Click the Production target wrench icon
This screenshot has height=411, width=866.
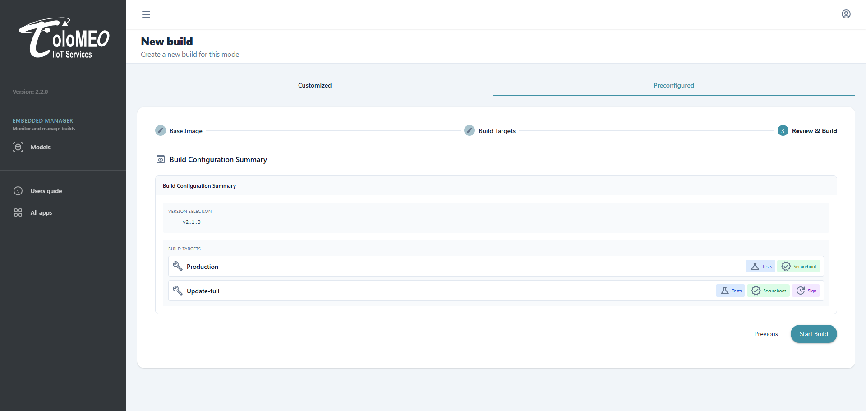(178, 266)
